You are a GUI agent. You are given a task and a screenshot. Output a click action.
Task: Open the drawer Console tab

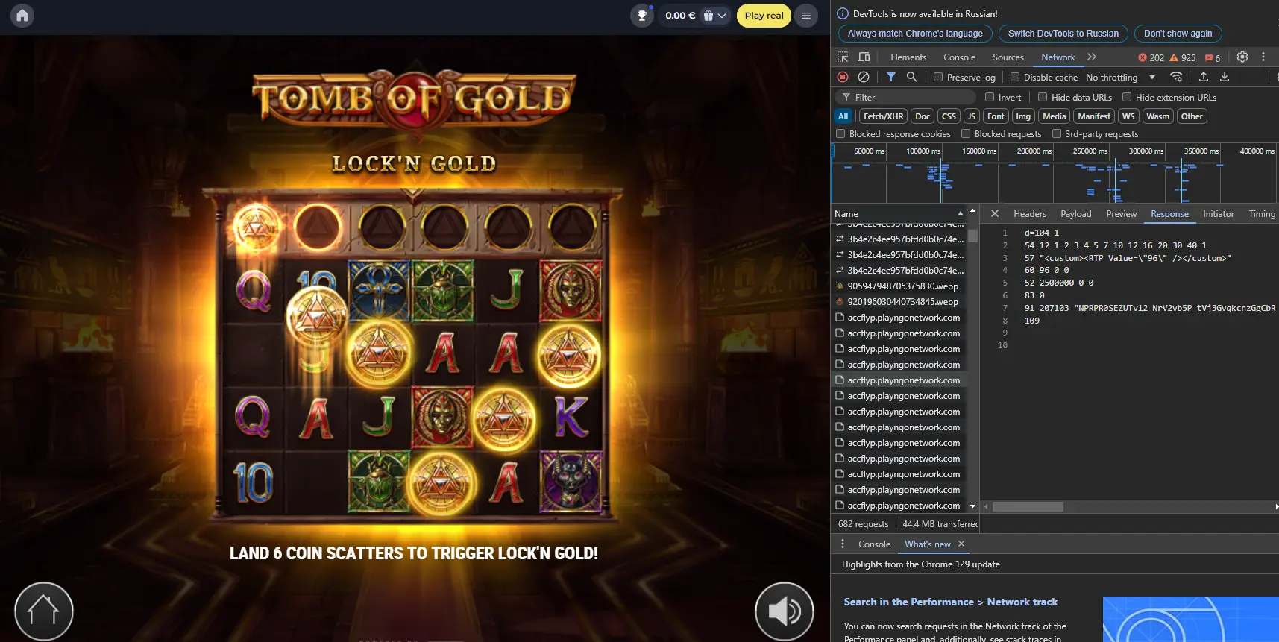click(874, 544)
